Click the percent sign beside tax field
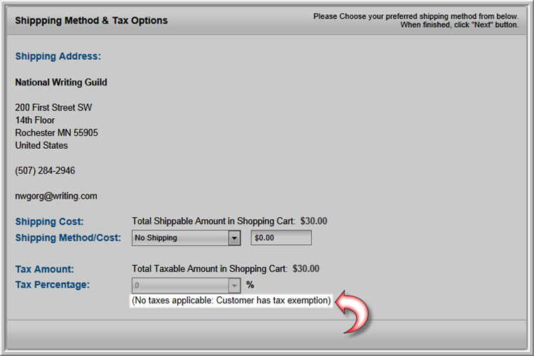This screenshot has width=534, height=356. (x=251, y=285)
